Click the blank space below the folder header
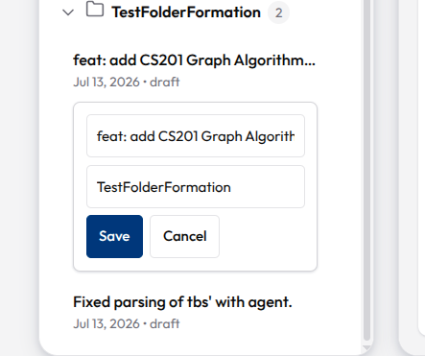The height and width of the screenshot is (356, 425). (192, 36)
